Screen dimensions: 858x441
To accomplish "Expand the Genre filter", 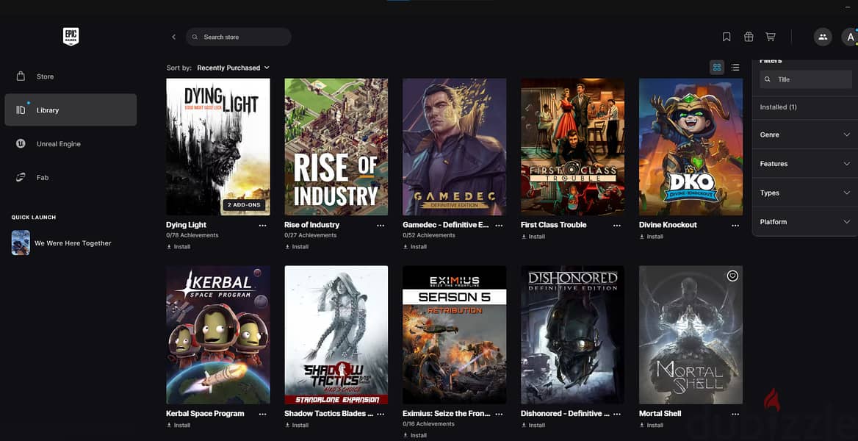I will 805,135.
